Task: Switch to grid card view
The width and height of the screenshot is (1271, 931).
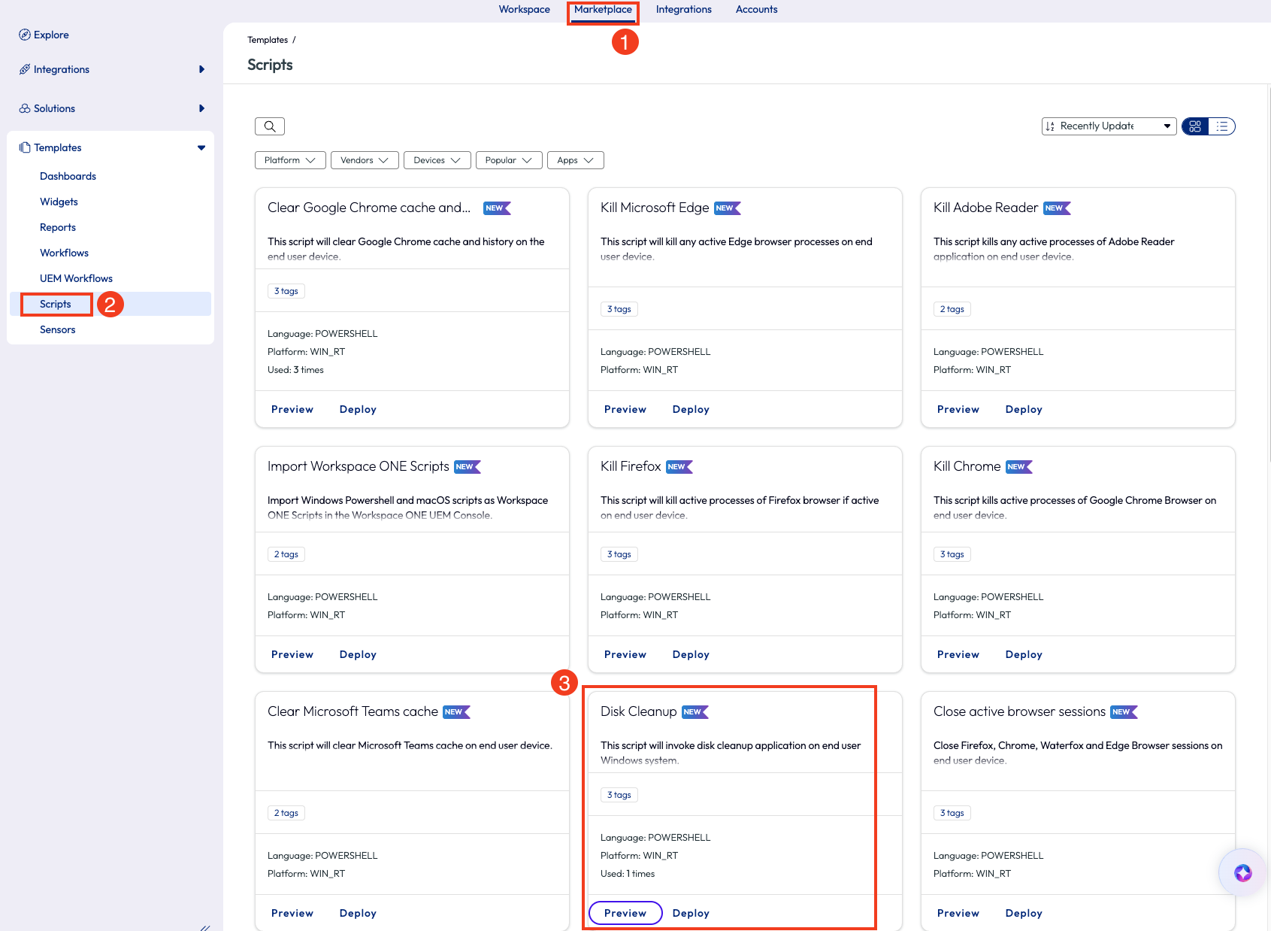Action: point(1195,126)
